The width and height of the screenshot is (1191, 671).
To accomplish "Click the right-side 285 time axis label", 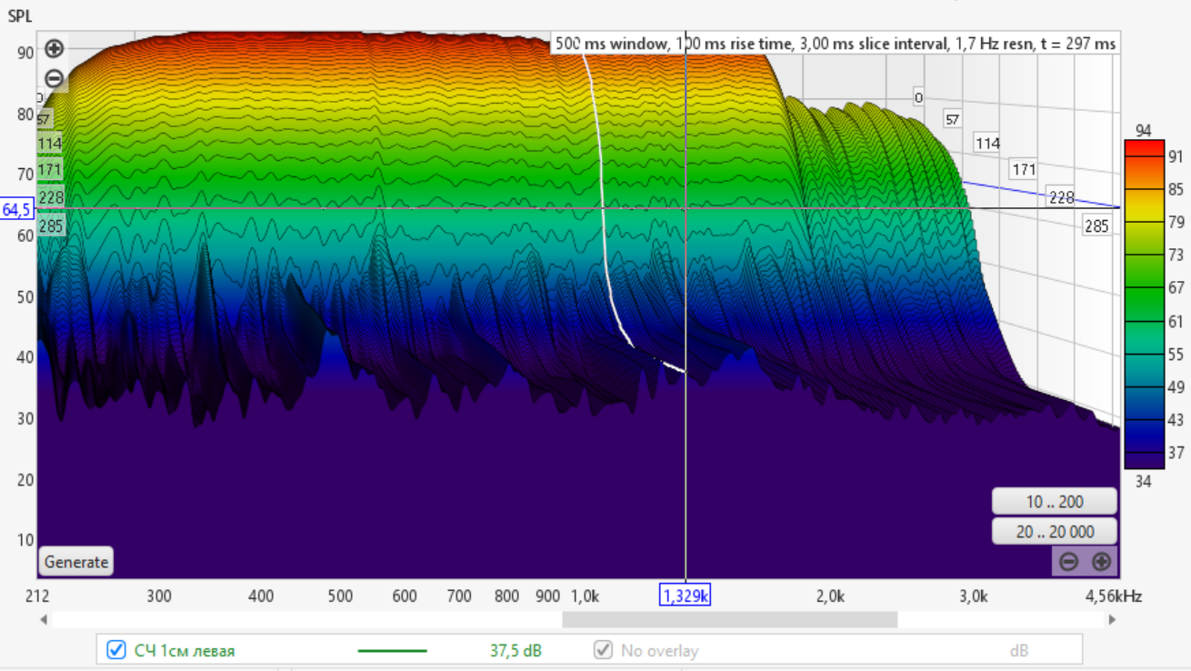I will click(x=1096, y=226).
